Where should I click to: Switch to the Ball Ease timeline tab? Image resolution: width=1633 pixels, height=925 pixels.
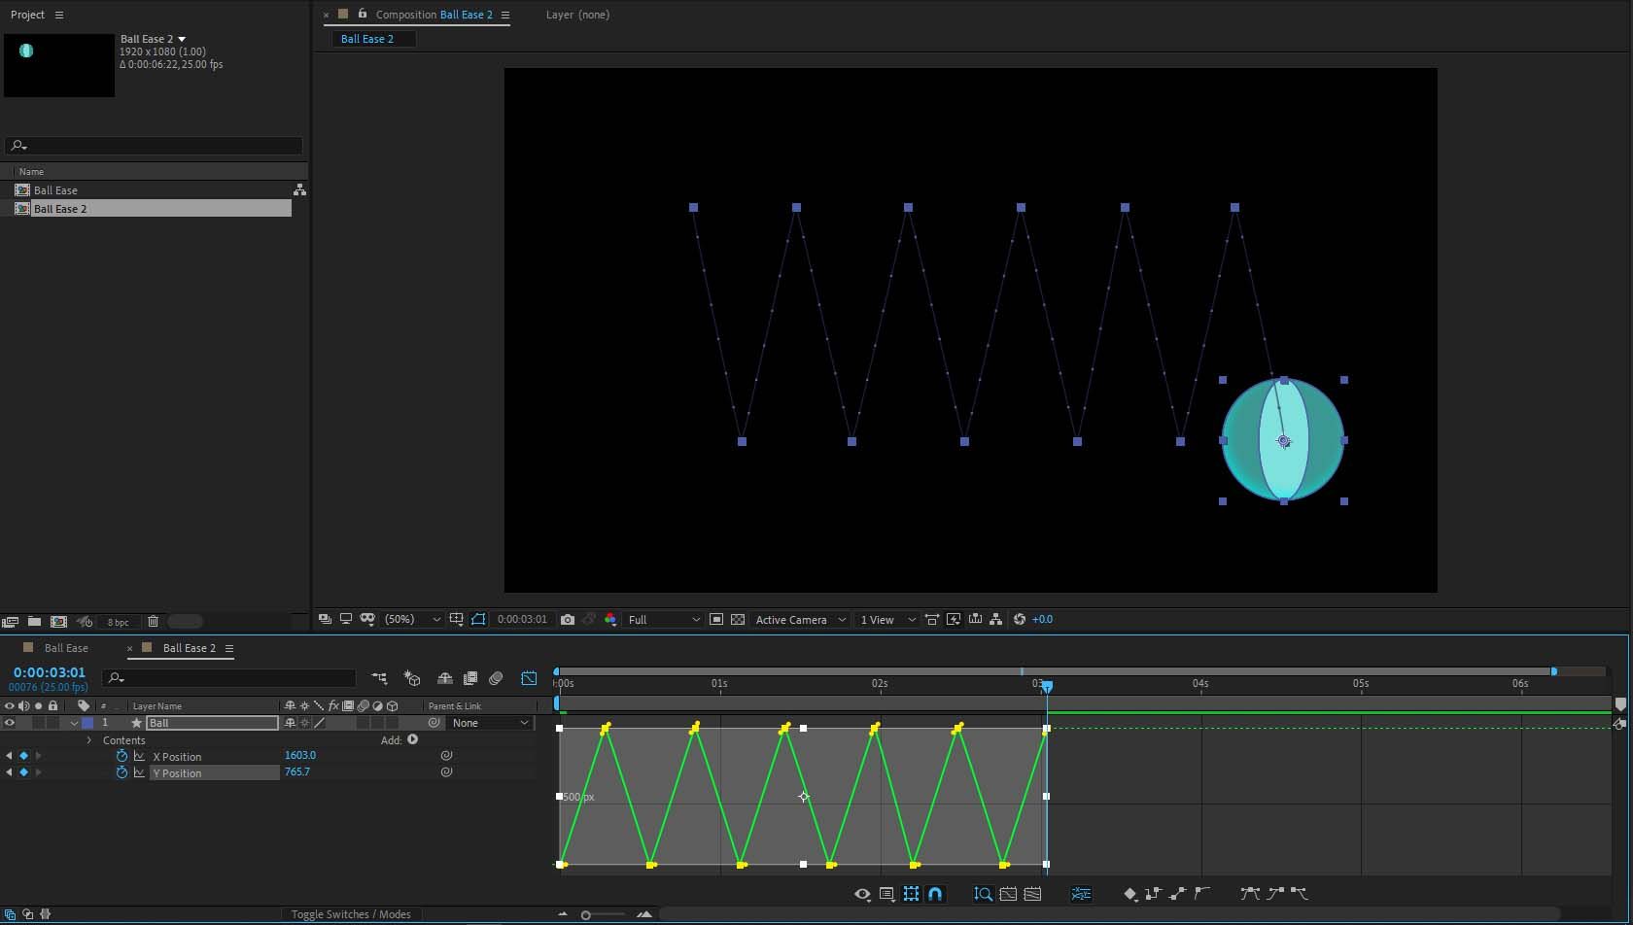(66, 648)
